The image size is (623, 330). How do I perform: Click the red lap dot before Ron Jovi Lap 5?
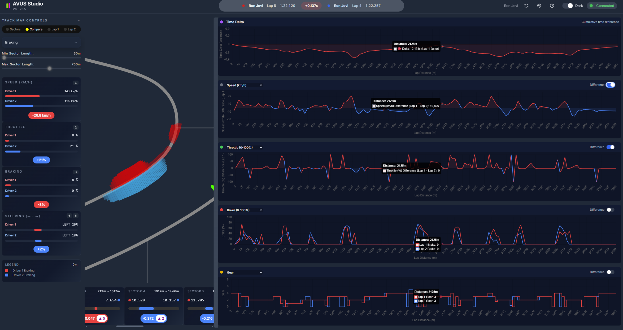(243, 6)
